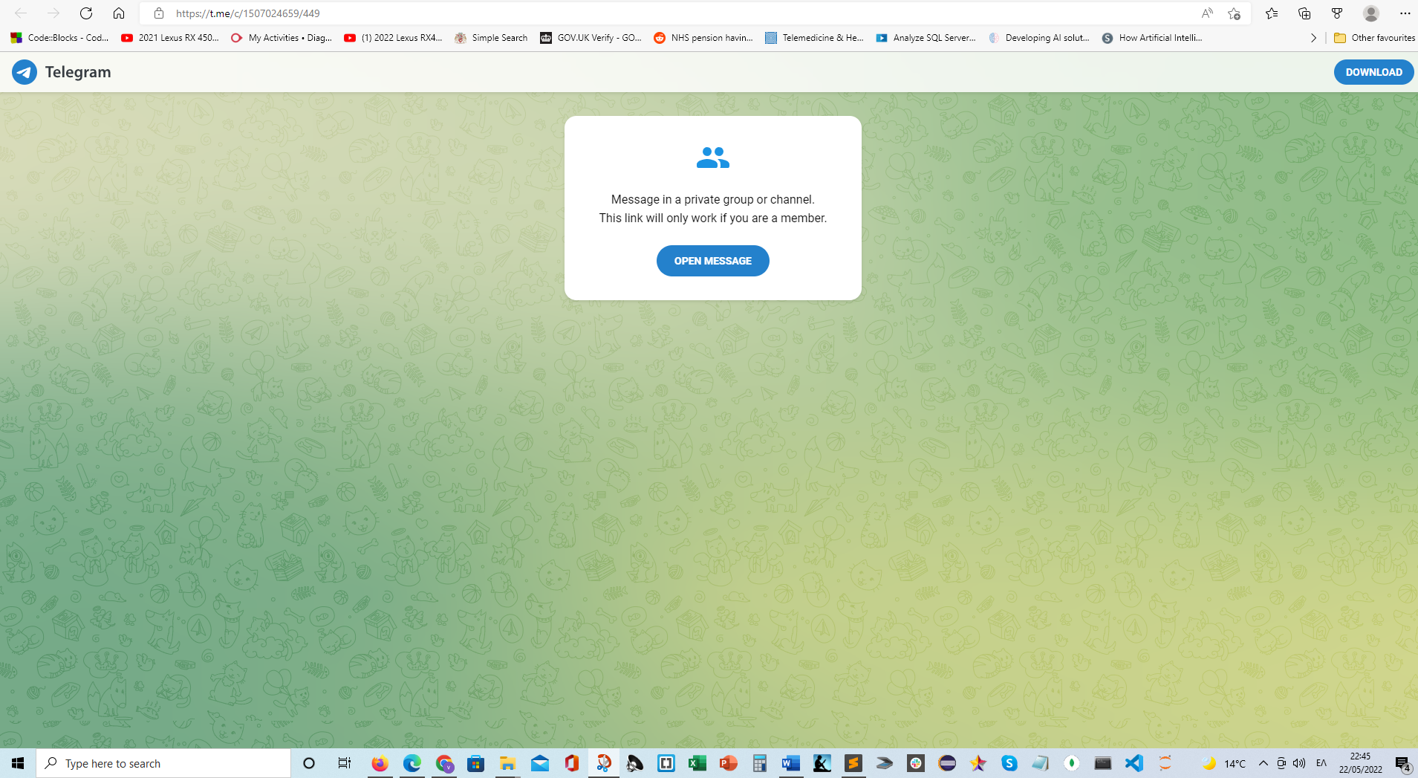The width and height of the screenshot is (1418, 778).
Task: Click the browser forward arrow
Action: (x=53, y=13)
